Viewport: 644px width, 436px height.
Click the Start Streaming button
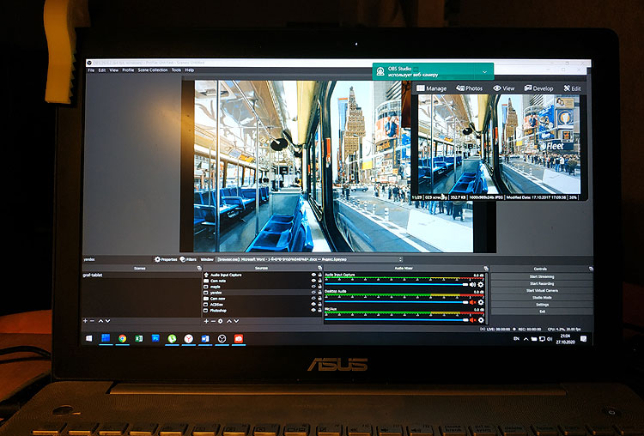point(541,276)
